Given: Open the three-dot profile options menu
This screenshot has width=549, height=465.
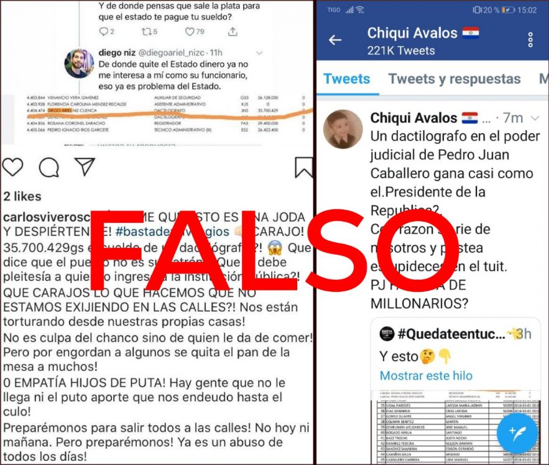Looking at the screenshot, I should [530, 40].
